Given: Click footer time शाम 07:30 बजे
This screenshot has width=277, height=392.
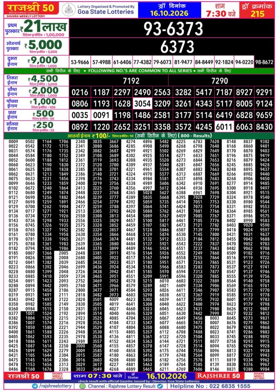Looking at the screenshot, I should [x=98, y=376].
